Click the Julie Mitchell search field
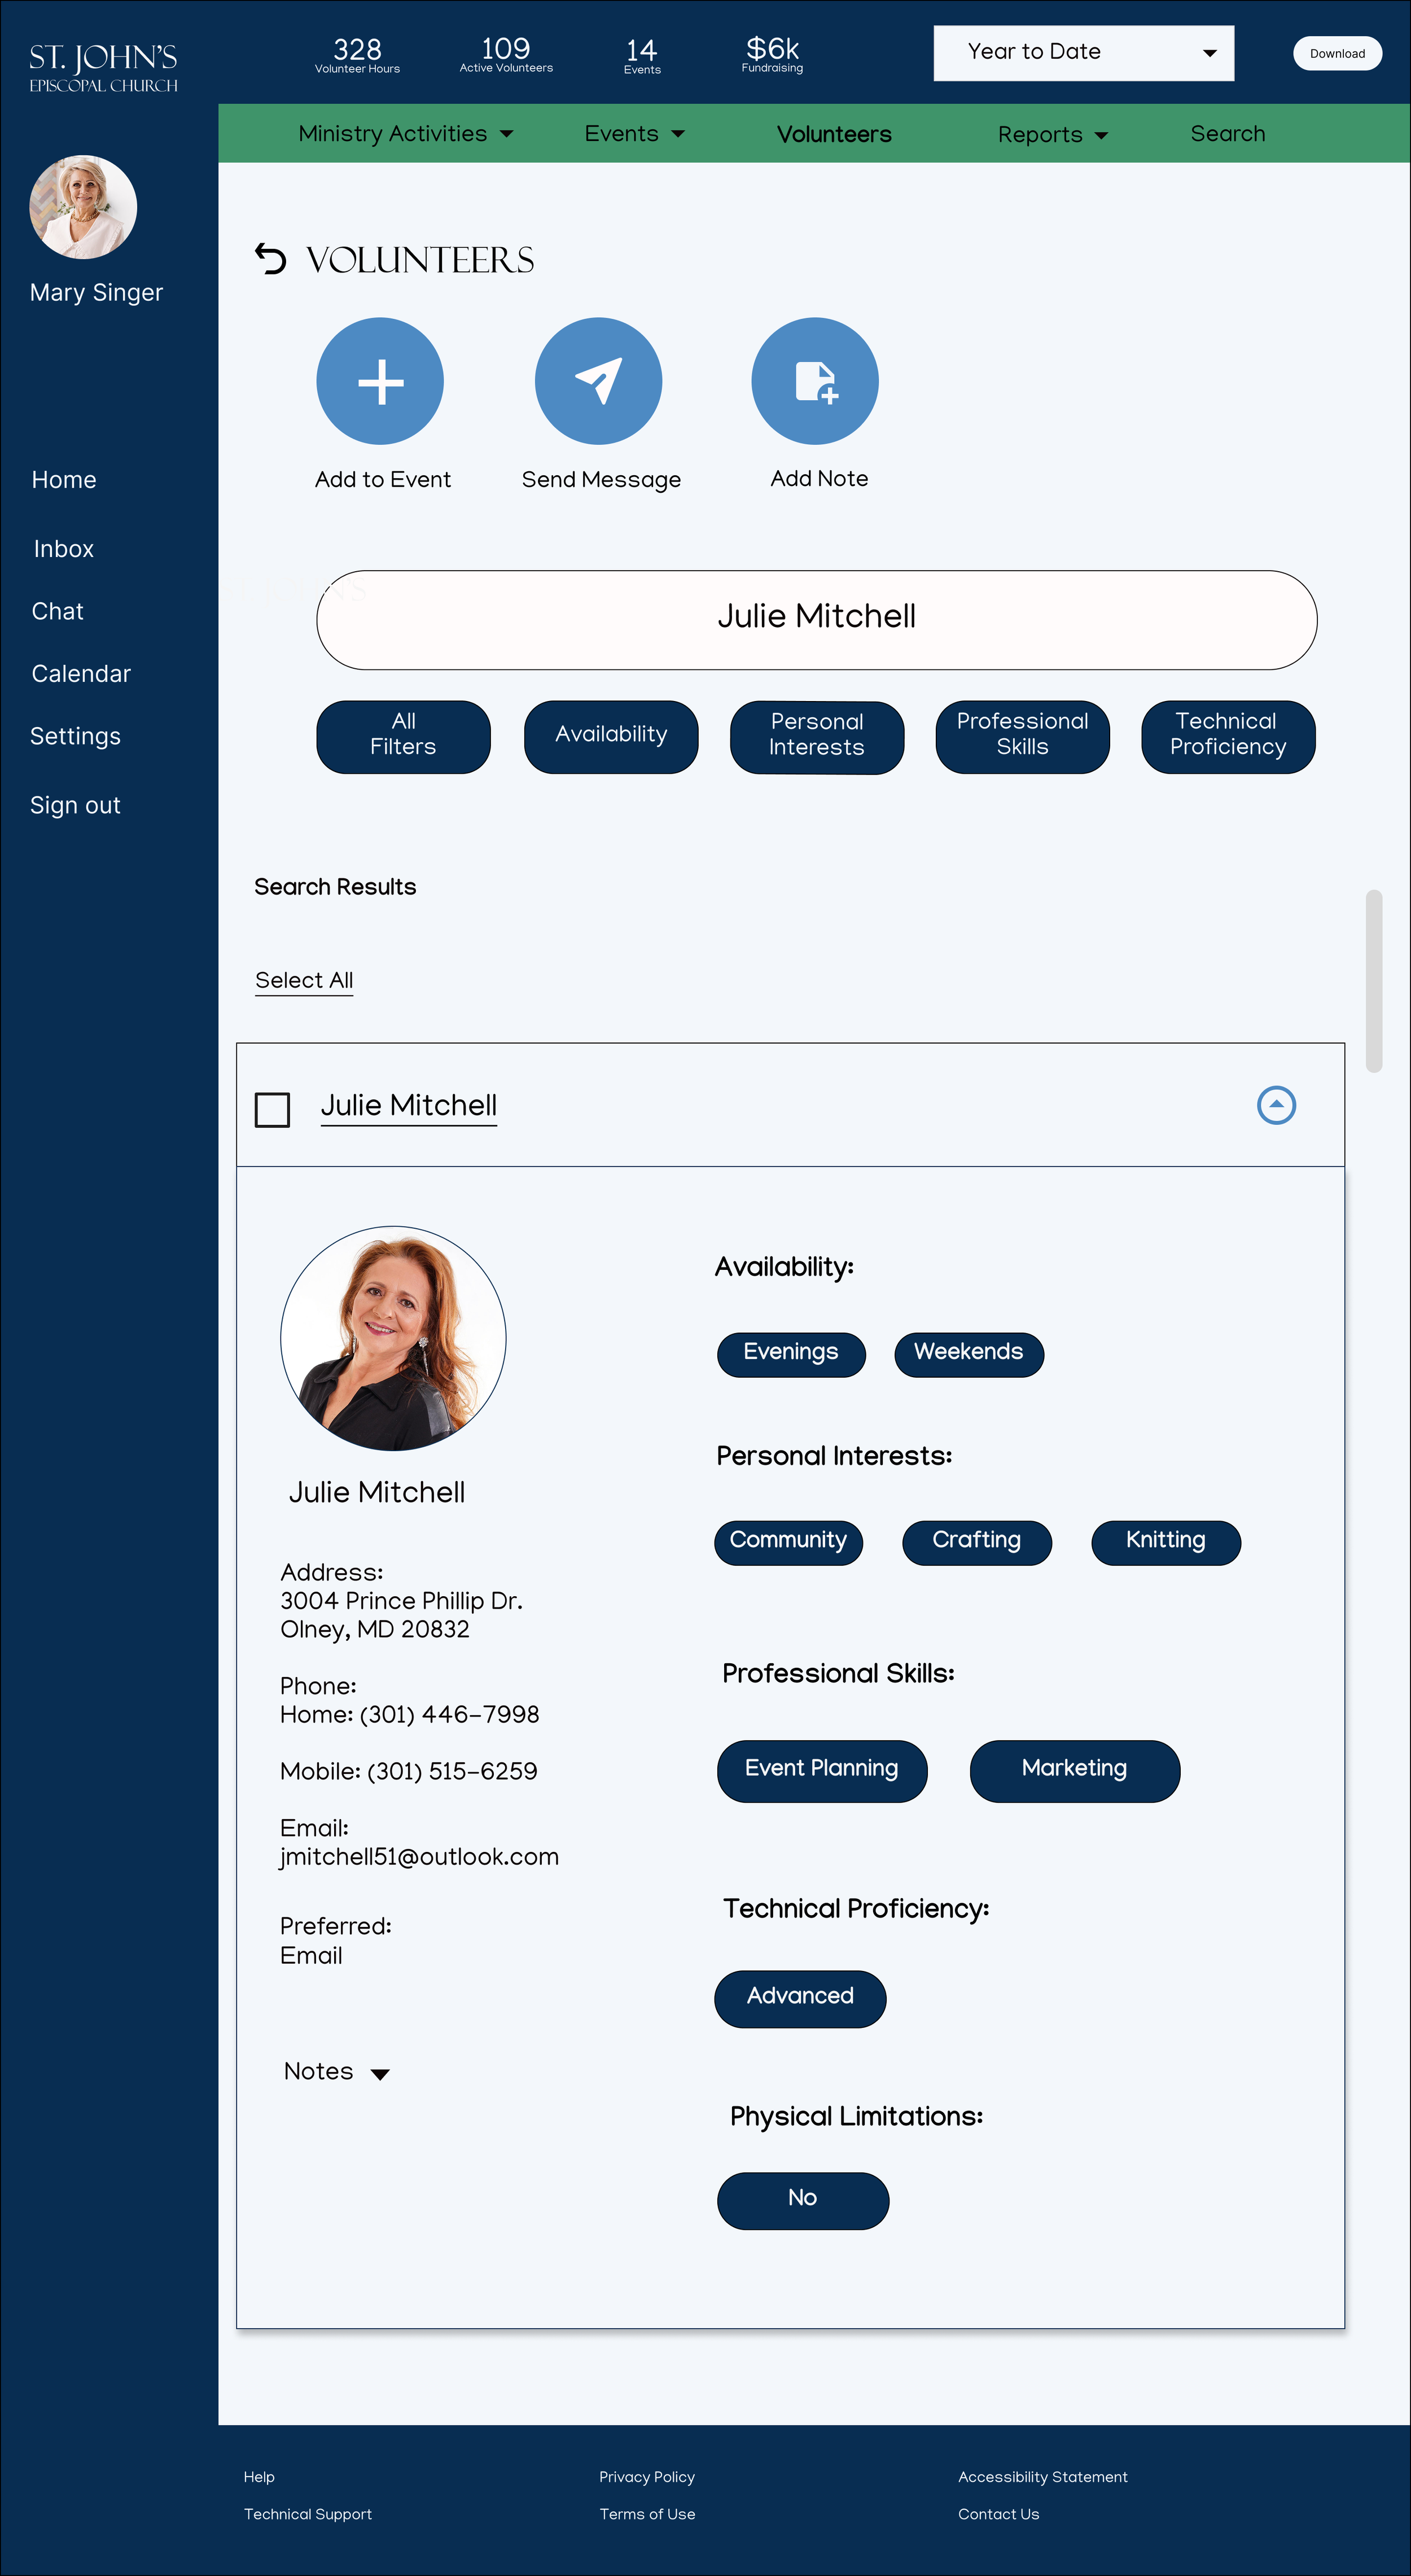Image resolution: width=1411 pixels, height=2576 pixels. click(816, 619)
